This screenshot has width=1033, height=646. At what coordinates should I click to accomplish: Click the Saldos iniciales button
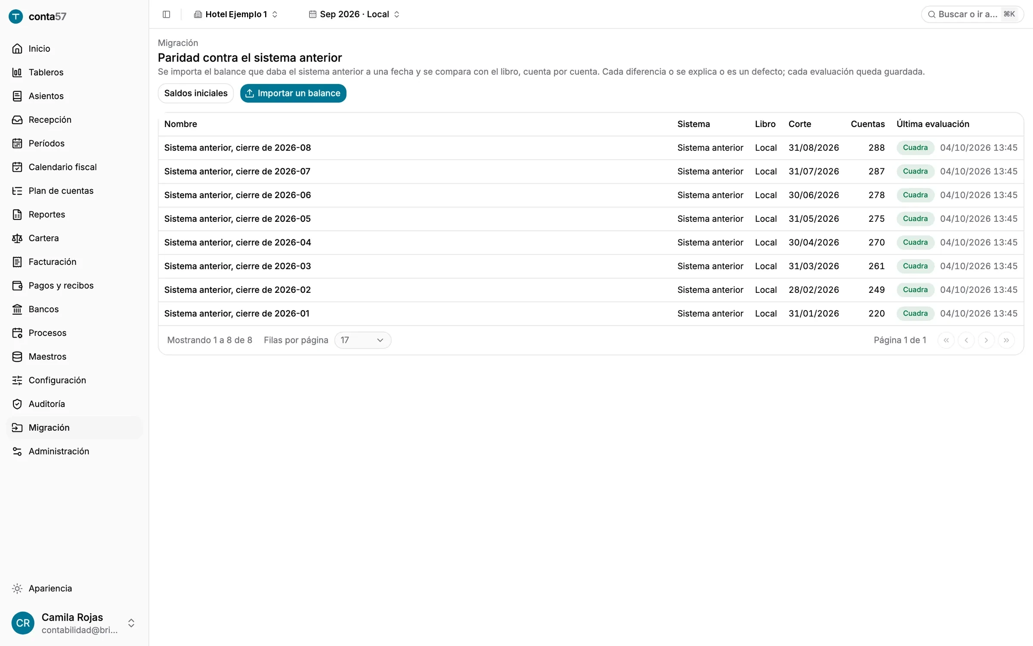[x=196, y=93]
